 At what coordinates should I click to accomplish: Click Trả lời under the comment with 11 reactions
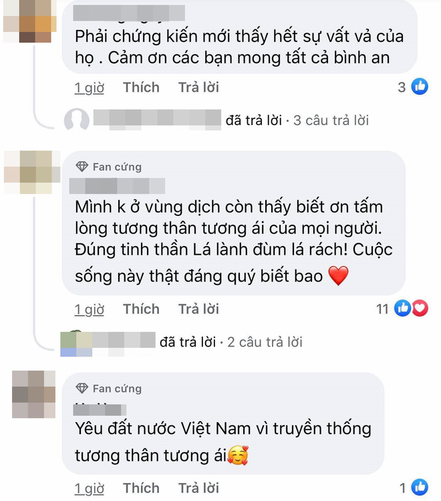198,309
